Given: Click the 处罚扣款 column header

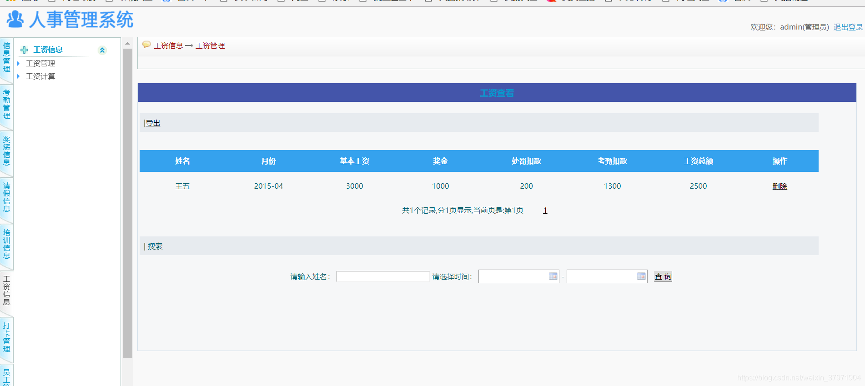Looking at the screenshot, I should [x=526, y=161].
